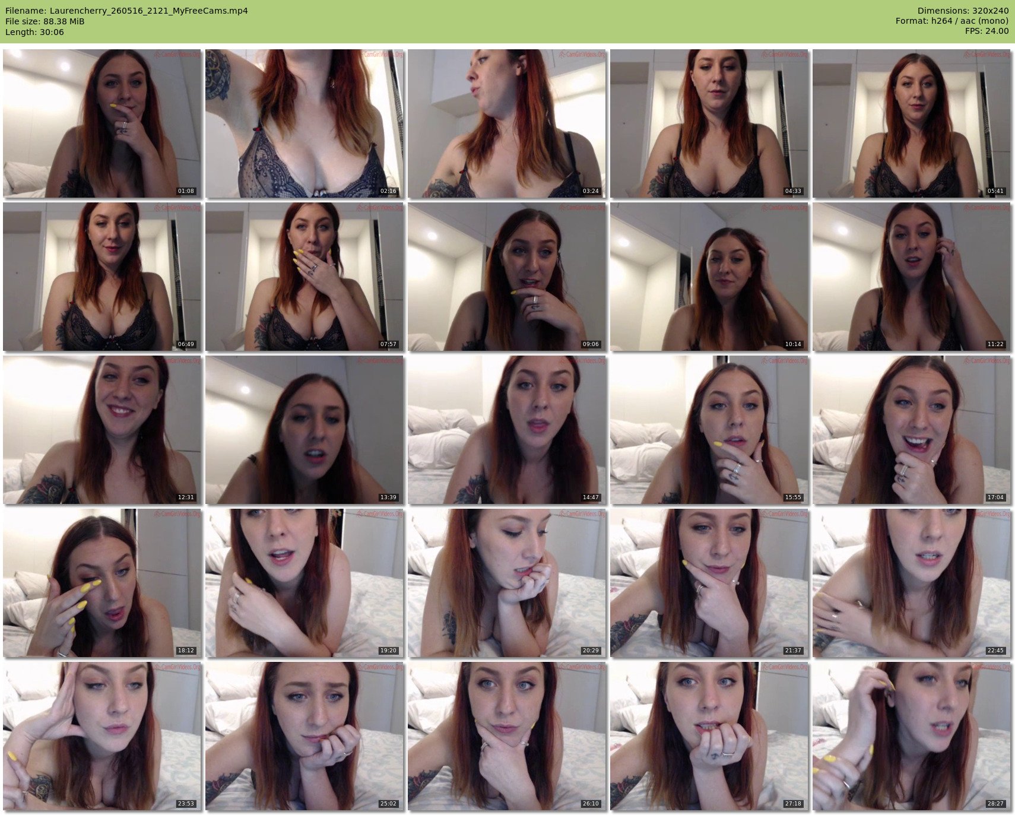The image size is (1015, 815).
Task: Select the thumbnail at 09:06
Action: pos(506,277)
